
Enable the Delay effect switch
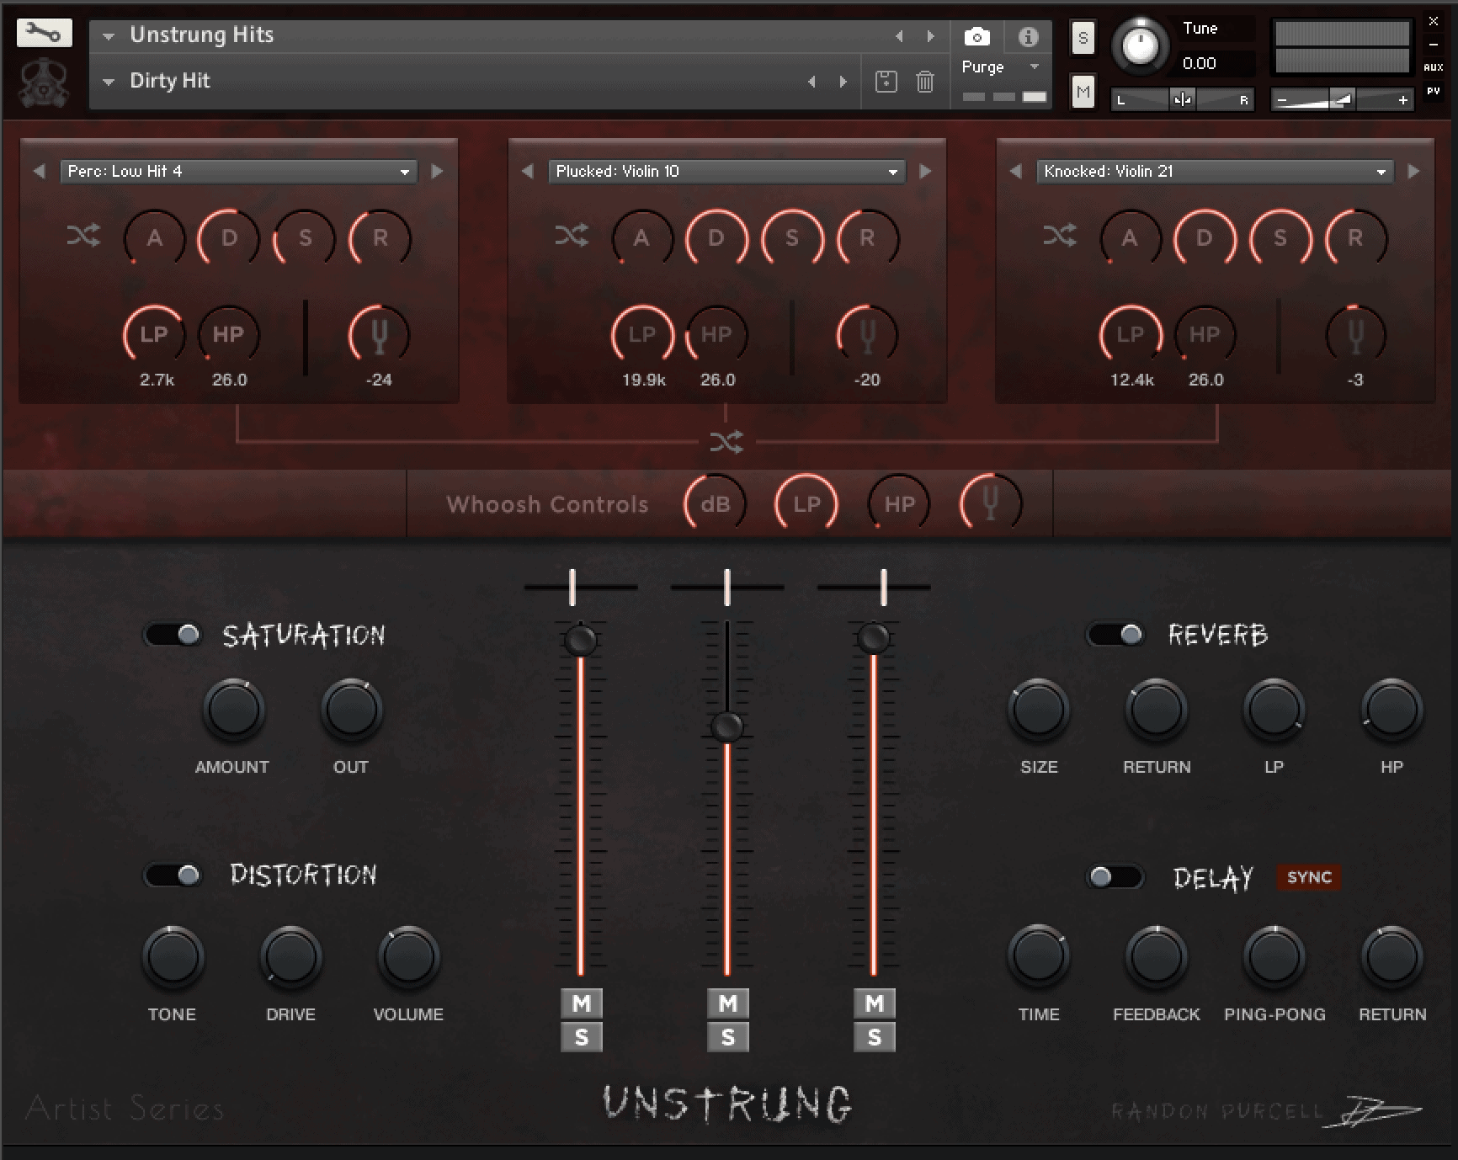(x=1115, y=877)
